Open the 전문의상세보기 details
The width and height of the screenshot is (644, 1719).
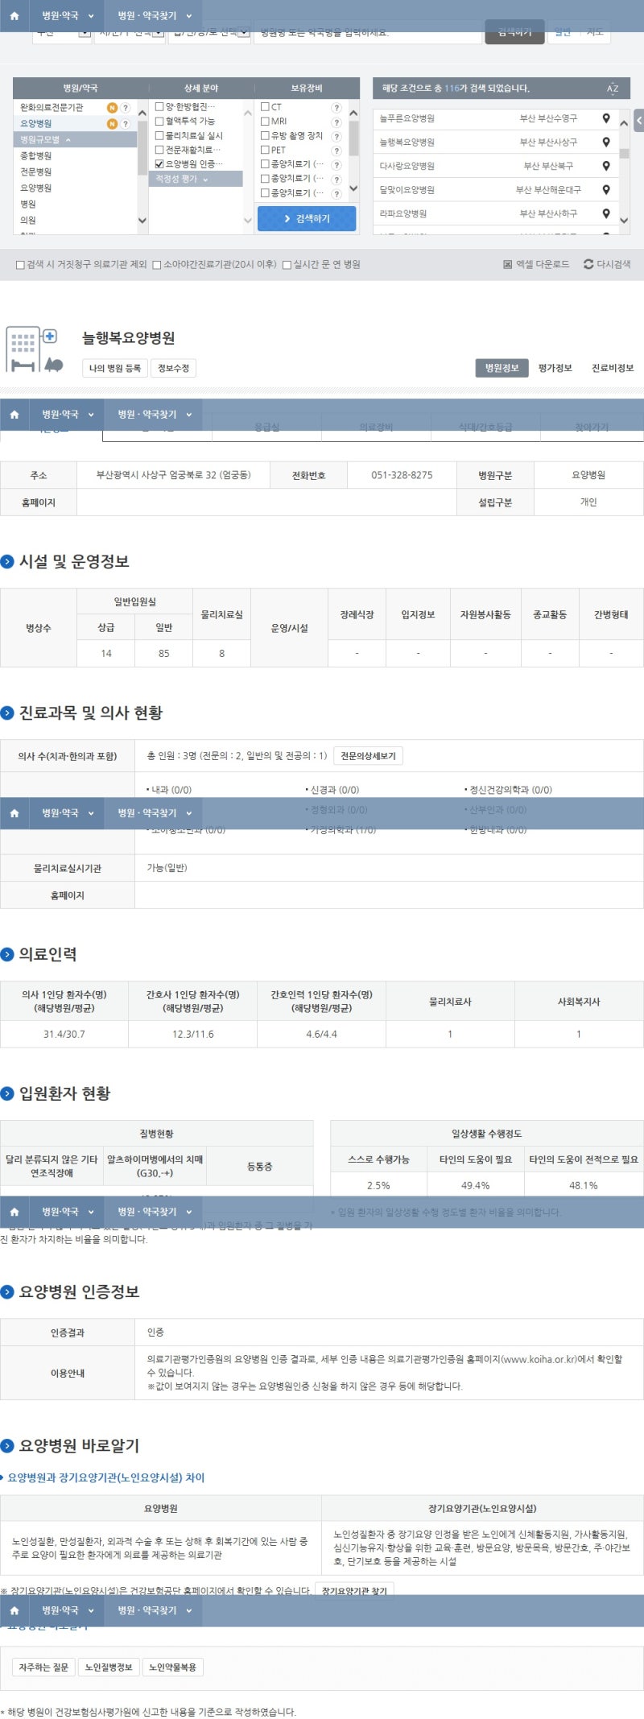tap(369, 756)
